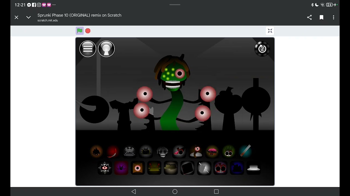Screen dimensions: 350x196
Task: Click the upper-left floating red eyeball
Action: (145, 94)
